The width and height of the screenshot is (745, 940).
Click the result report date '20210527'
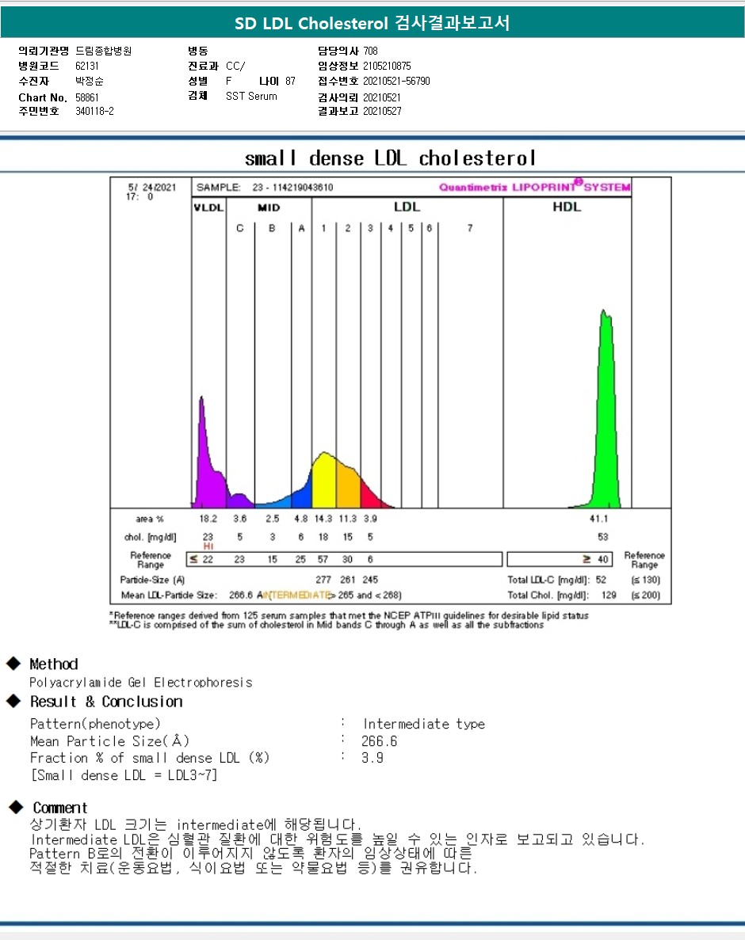click(x=381, y=111)
